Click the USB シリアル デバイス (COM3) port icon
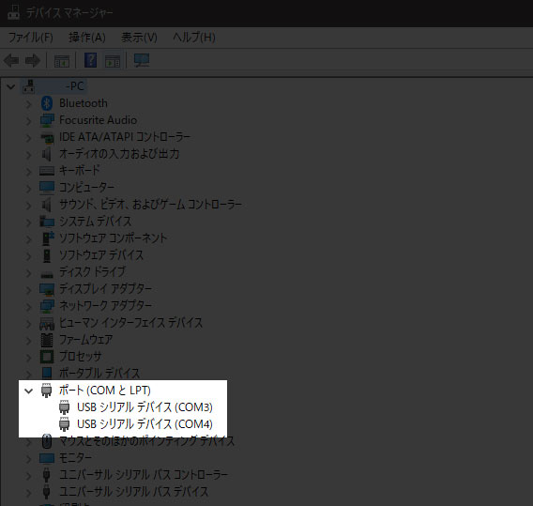This screenshot has width=533, height=506. click(x=64, y=407)
